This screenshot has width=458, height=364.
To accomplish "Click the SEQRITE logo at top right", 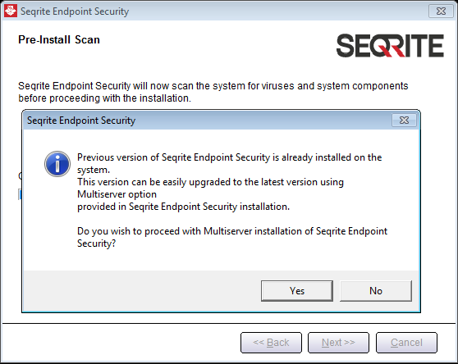I will (390, 46).
